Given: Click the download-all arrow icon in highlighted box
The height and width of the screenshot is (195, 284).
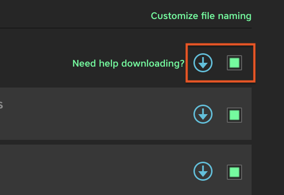Looking at the screenshot, I should 203,63.
